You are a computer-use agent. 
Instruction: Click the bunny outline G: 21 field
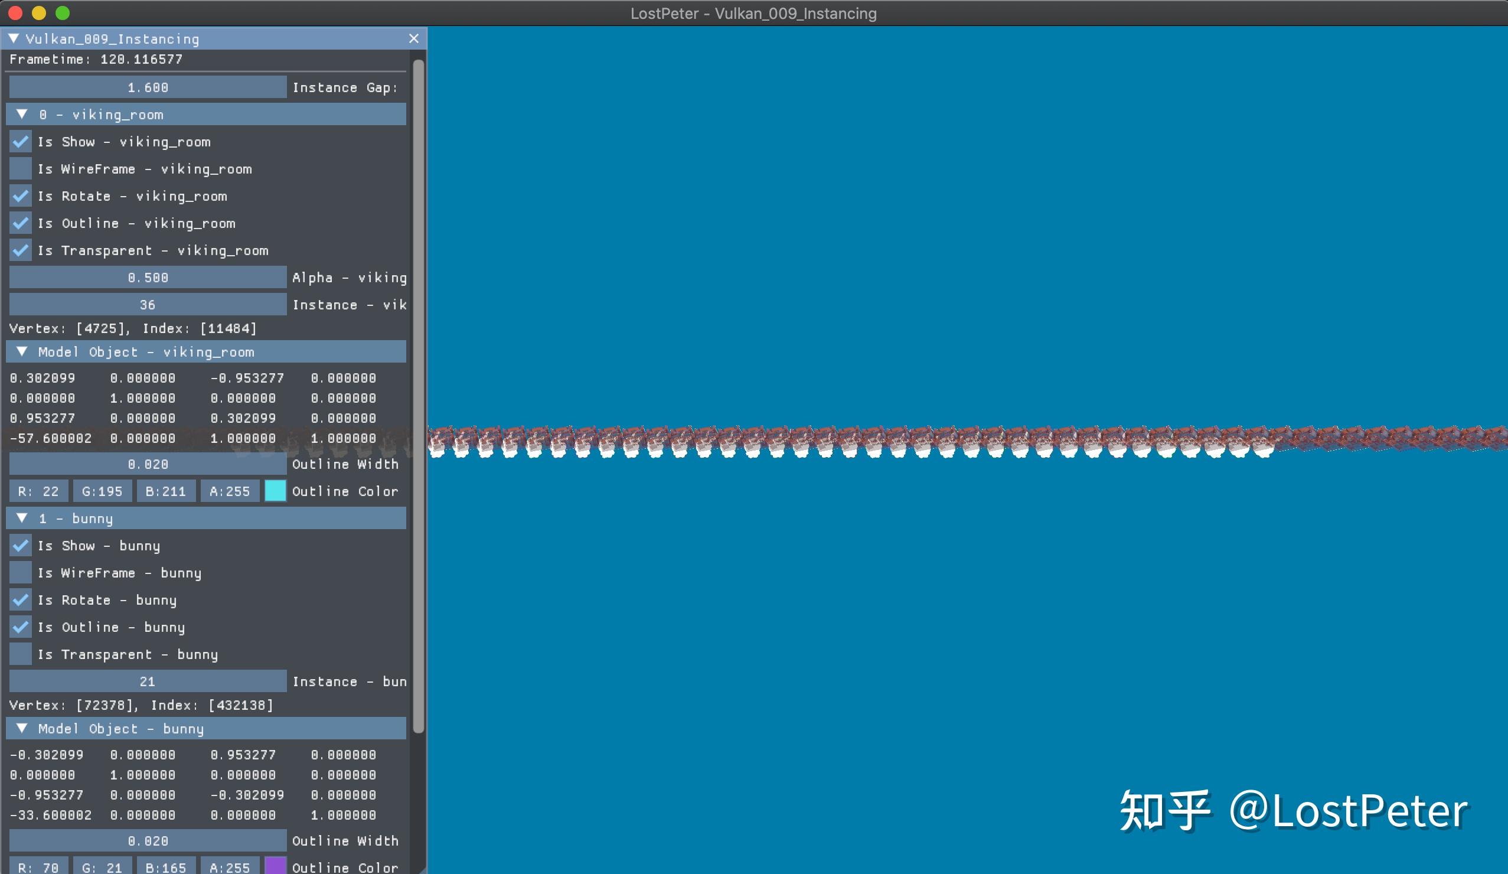[x=102, y=866]
